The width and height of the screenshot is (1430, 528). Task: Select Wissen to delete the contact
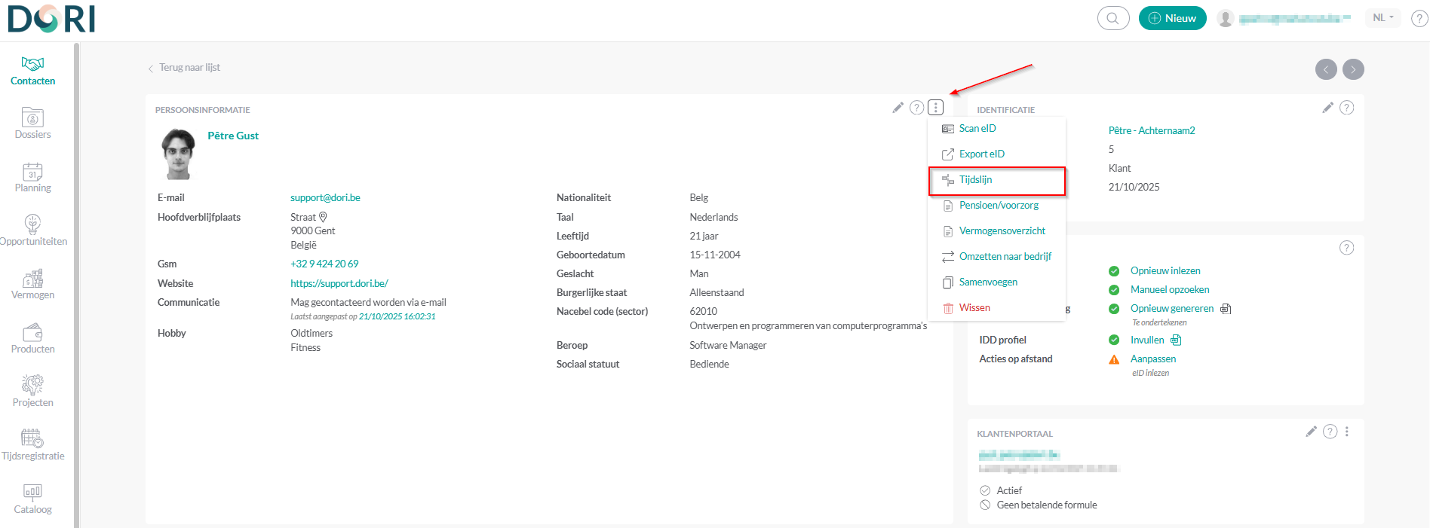974,308
